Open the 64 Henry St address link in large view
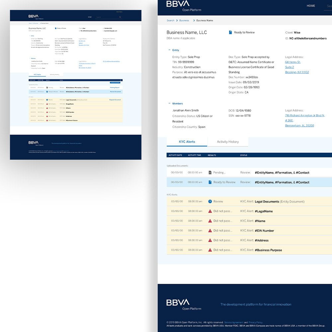Image resolution: width=332 pixels, height=332 pixels. (293, 62)
